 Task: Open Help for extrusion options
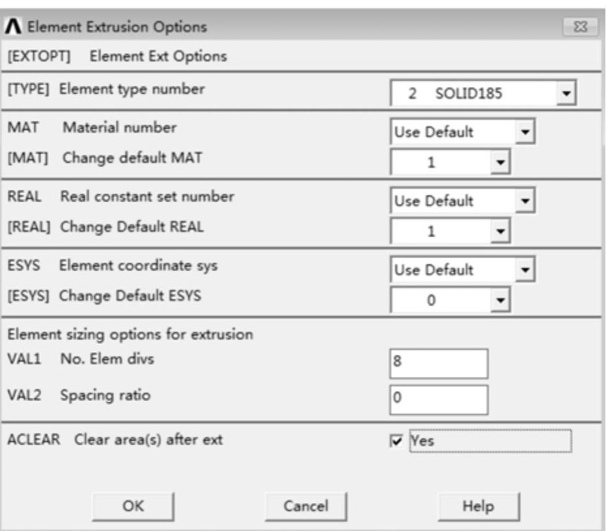(479, 506)
